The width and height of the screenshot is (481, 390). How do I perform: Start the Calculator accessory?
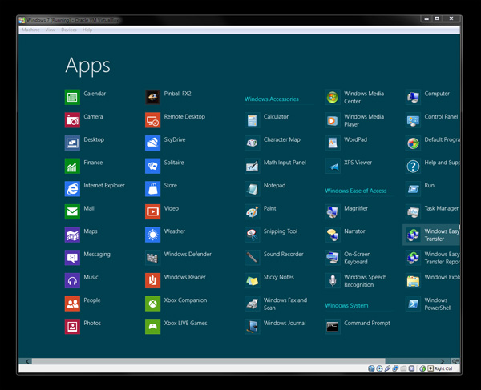253,120
